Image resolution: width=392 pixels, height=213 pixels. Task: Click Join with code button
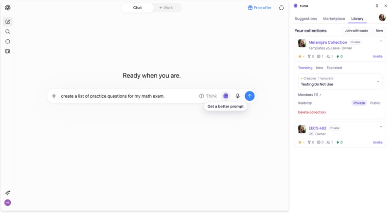coord(356,31)
